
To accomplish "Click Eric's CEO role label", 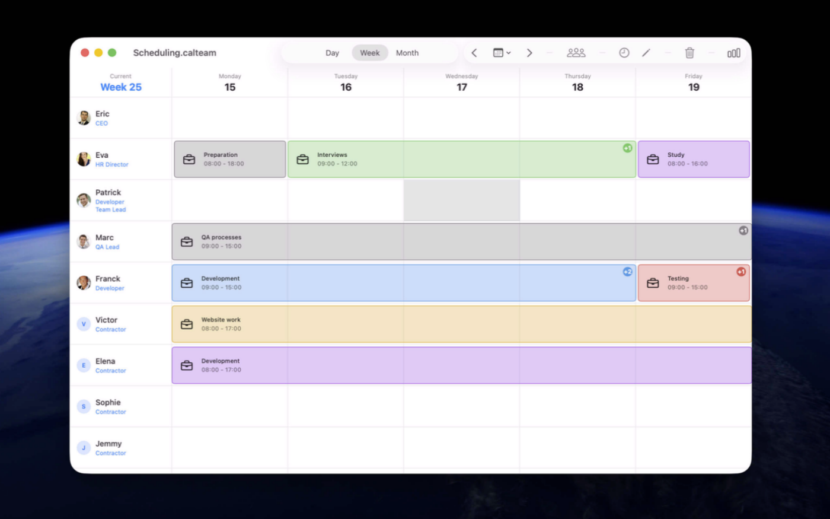I will click(101, 123).
